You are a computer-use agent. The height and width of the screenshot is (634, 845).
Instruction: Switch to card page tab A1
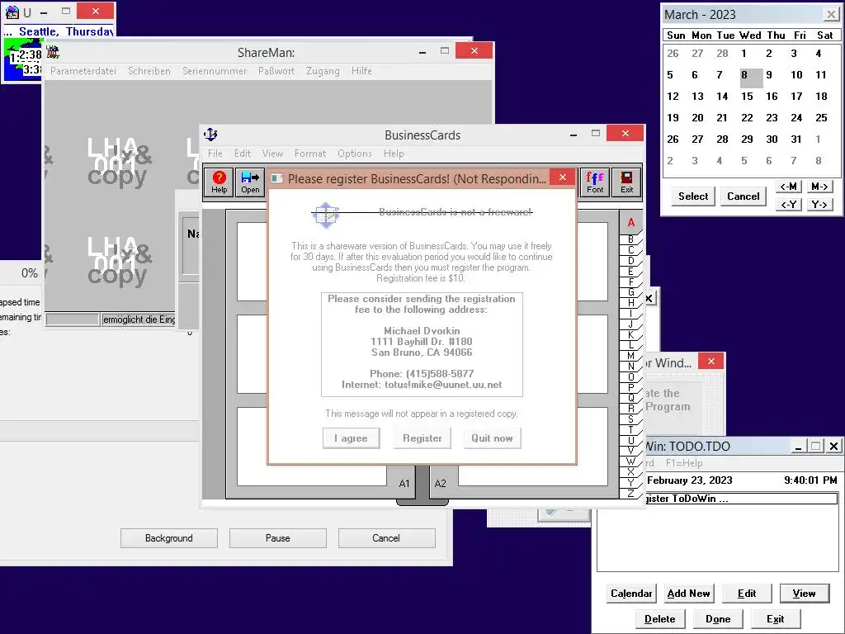[404, 484]
